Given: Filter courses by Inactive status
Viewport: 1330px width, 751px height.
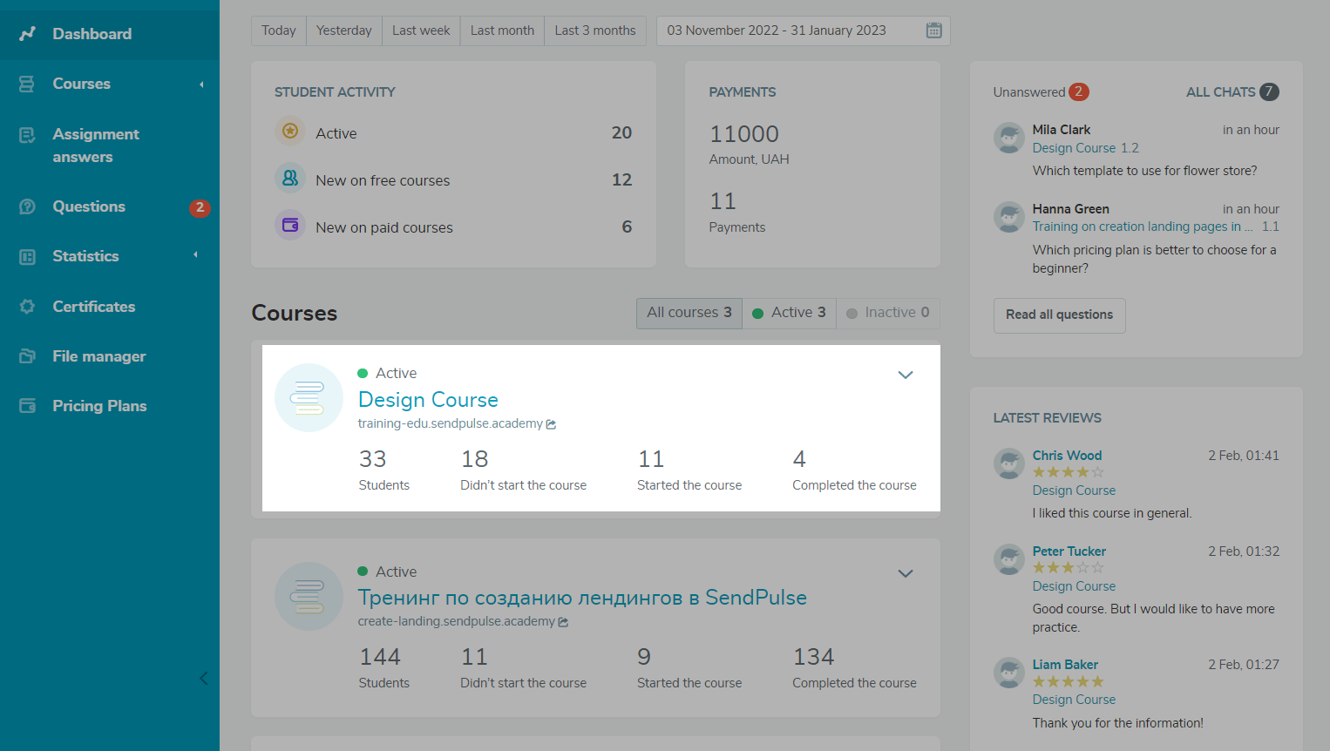Looking at the screenshot, I should click(x=887, y=313).
